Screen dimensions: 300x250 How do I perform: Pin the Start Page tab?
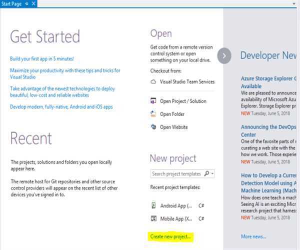[x=27, y=3]
